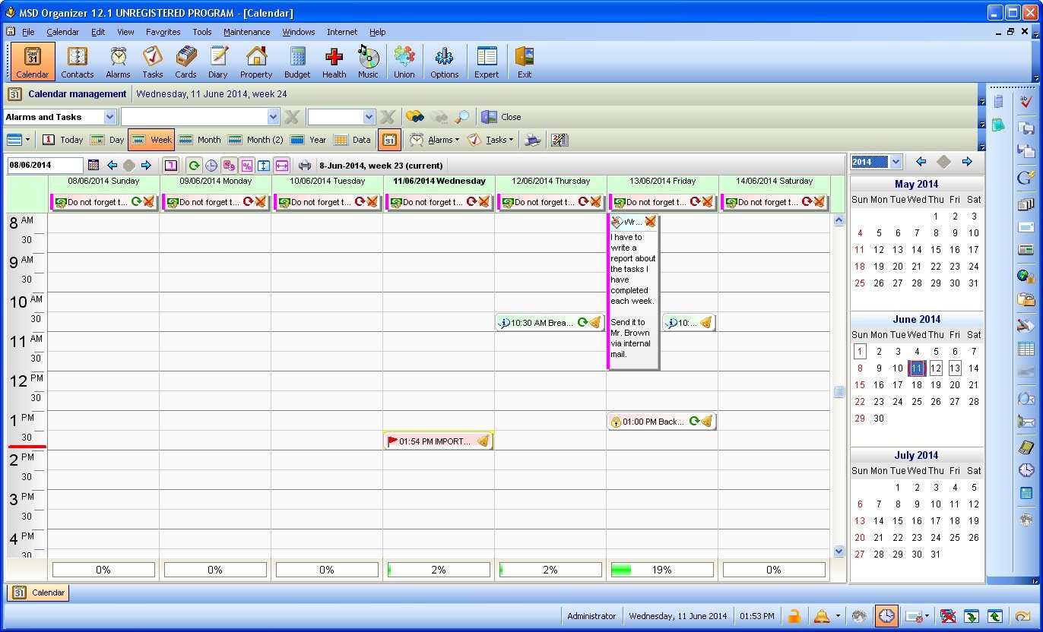1043x632 pixels.
Task: Click the alarm bell in status bar
Action: click(x=822, y=616)
